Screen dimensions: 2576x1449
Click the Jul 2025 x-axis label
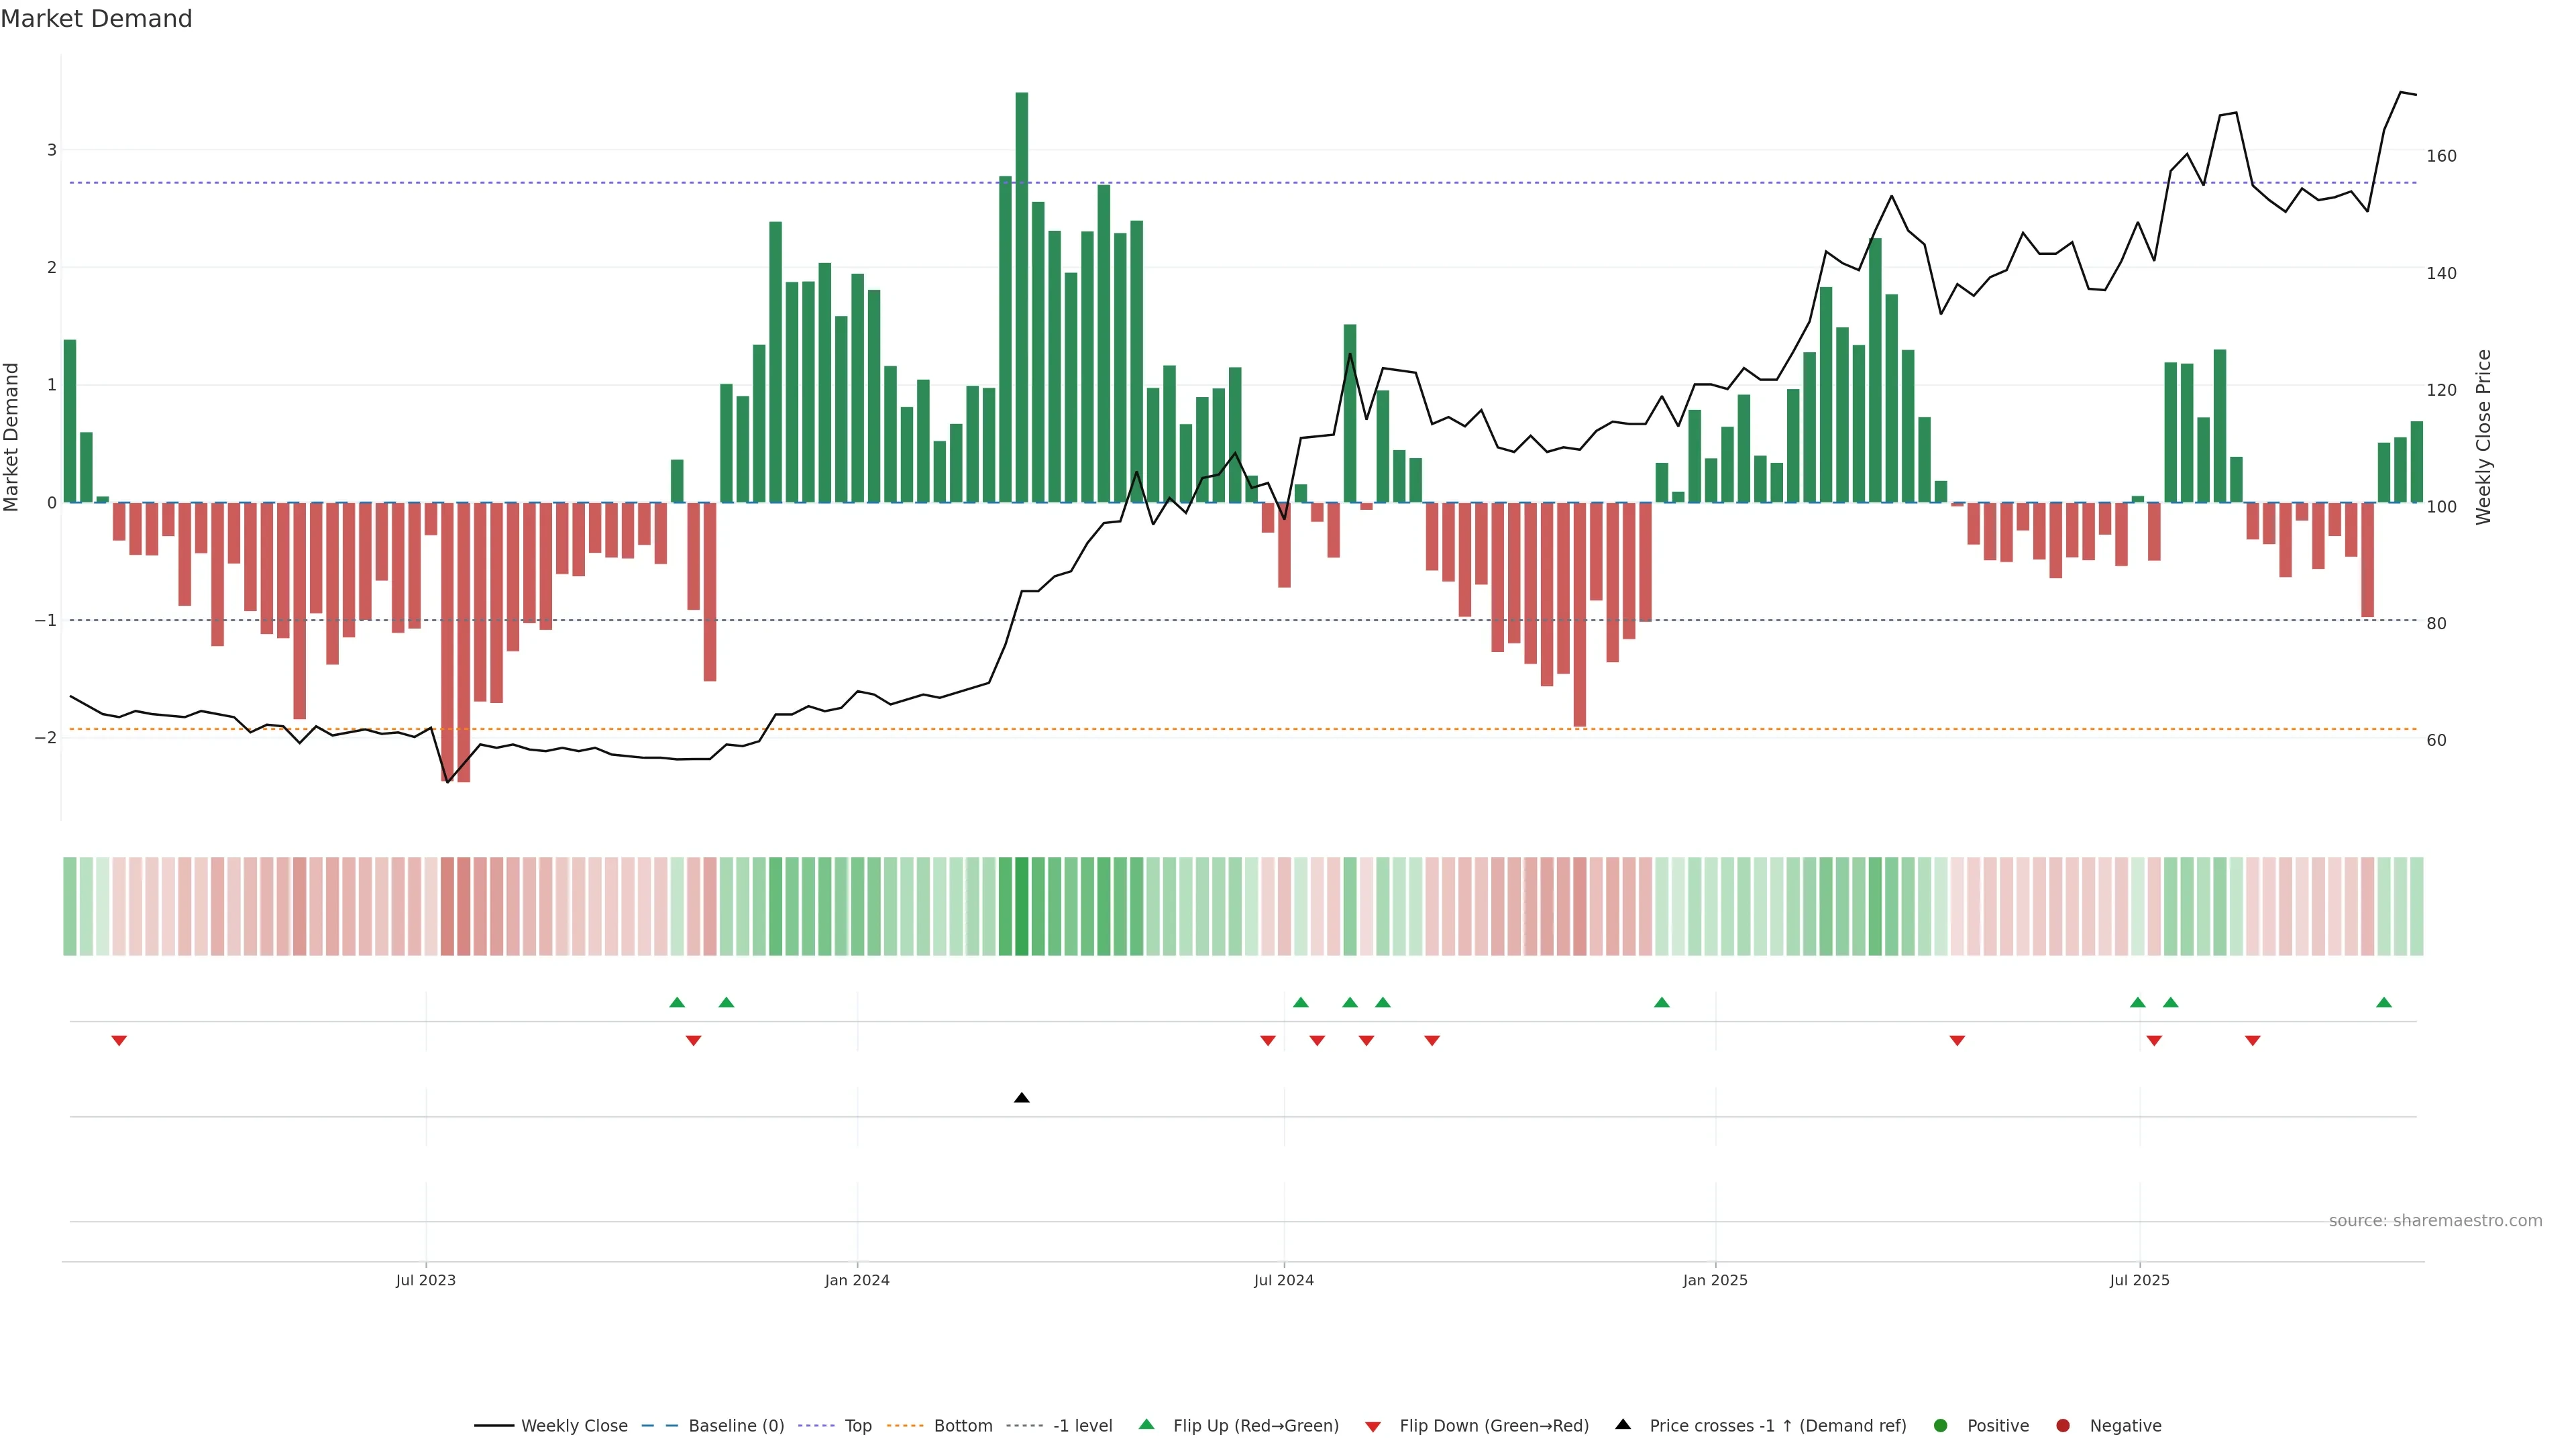(x=2139, y=1280)
